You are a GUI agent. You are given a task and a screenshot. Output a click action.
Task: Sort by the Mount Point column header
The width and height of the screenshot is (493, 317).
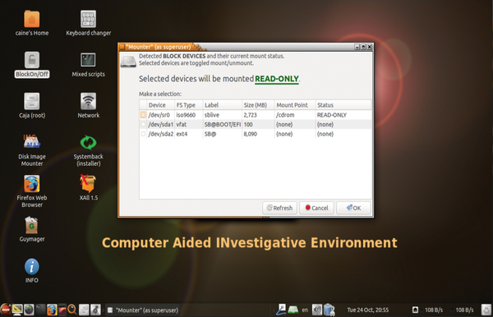click(x=295, y=105)
